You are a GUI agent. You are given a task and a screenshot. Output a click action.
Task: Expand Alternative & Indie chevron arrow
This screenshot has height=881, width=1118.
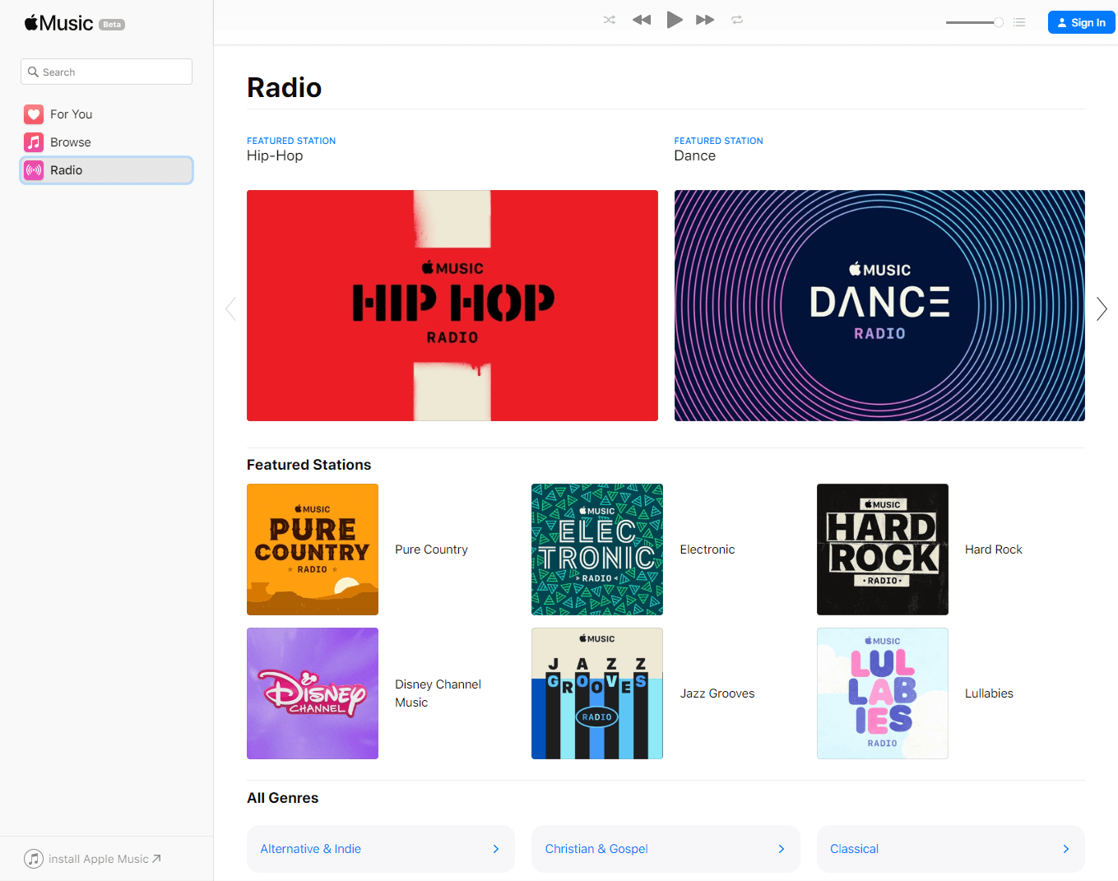496,849
